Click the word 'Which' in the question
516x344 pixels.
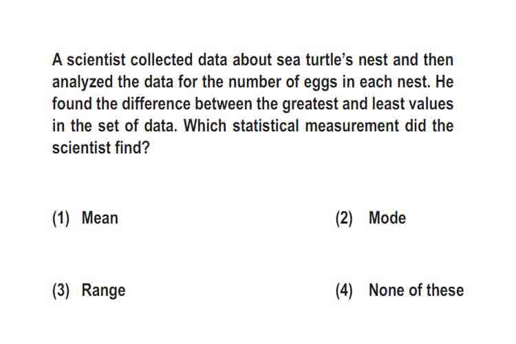tap(205, 126)
